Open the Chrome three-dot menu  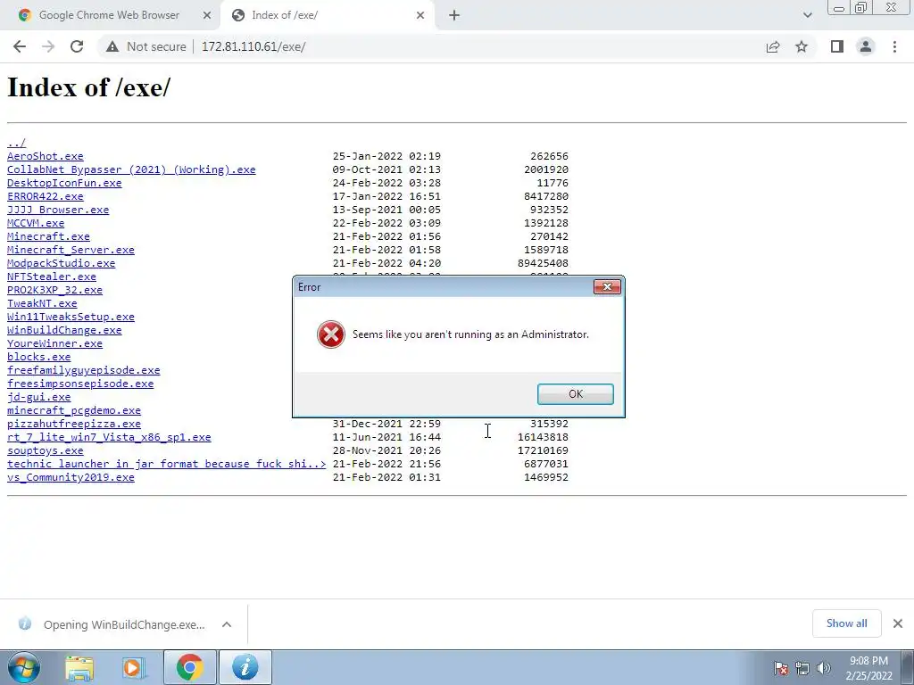pyautogui.click(x=894, y=46)
